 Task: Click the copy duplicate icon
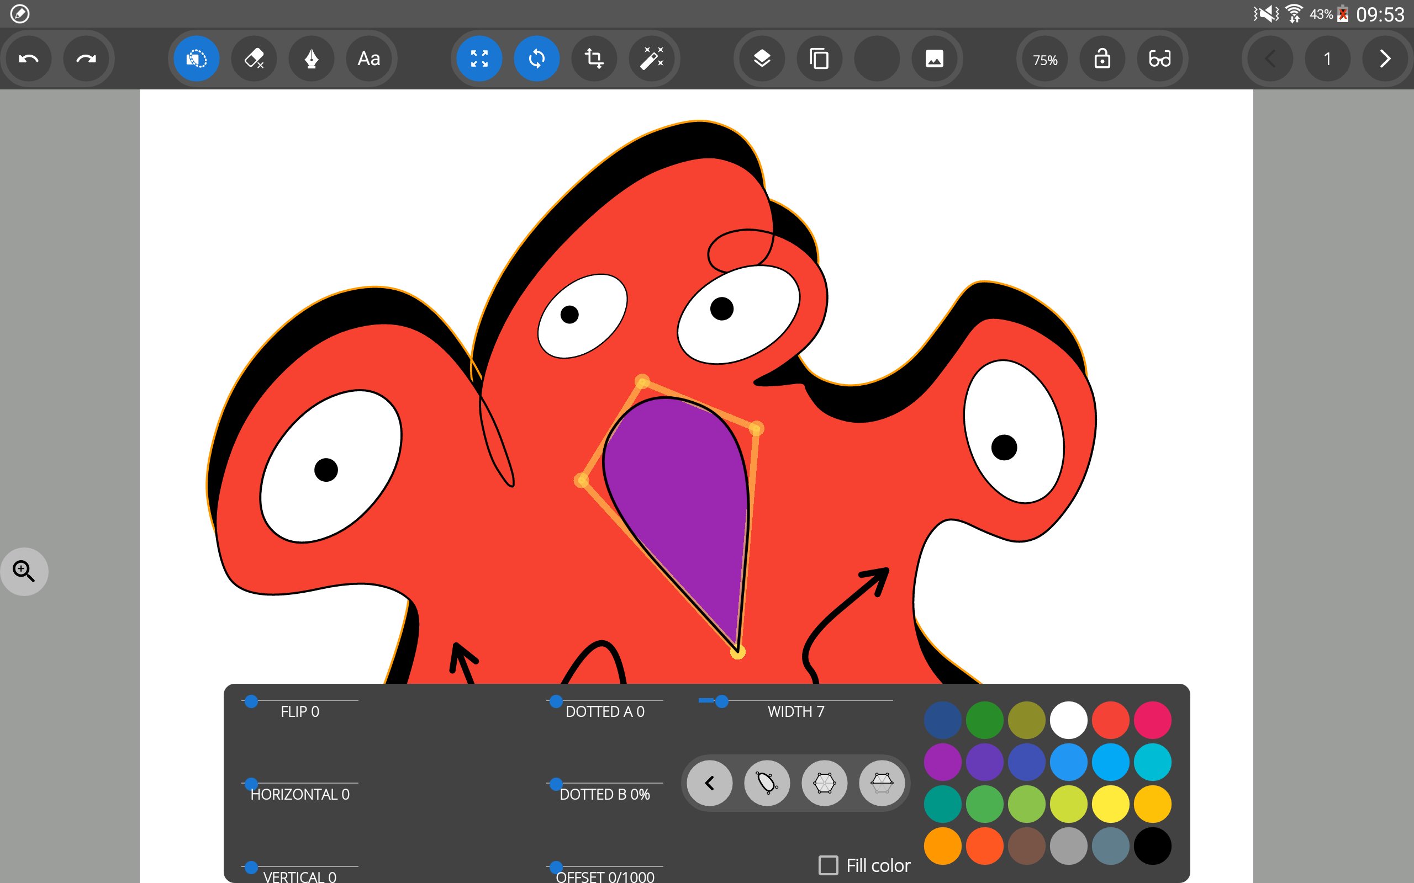pyautogui.click(x=819, y=59)
